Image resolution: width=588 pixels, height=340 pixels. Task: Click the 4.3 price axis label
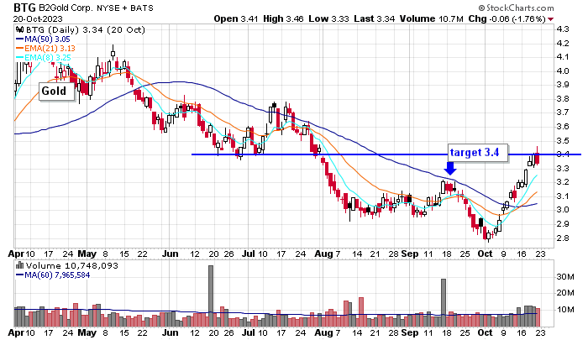pyautogui.click(x=563, y=29)
